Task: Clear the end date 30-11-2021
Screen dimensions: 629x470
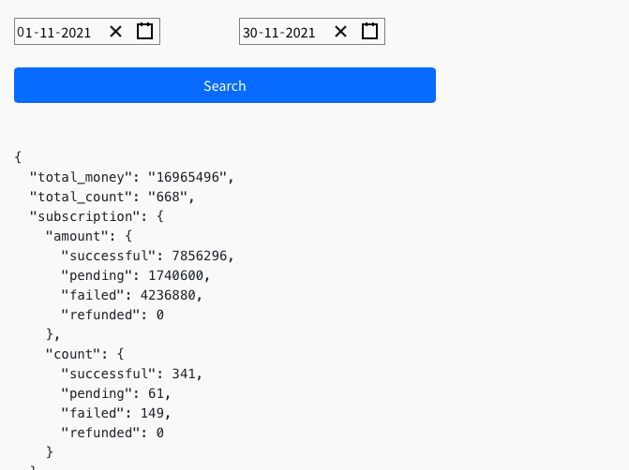Action: [340, 32]
